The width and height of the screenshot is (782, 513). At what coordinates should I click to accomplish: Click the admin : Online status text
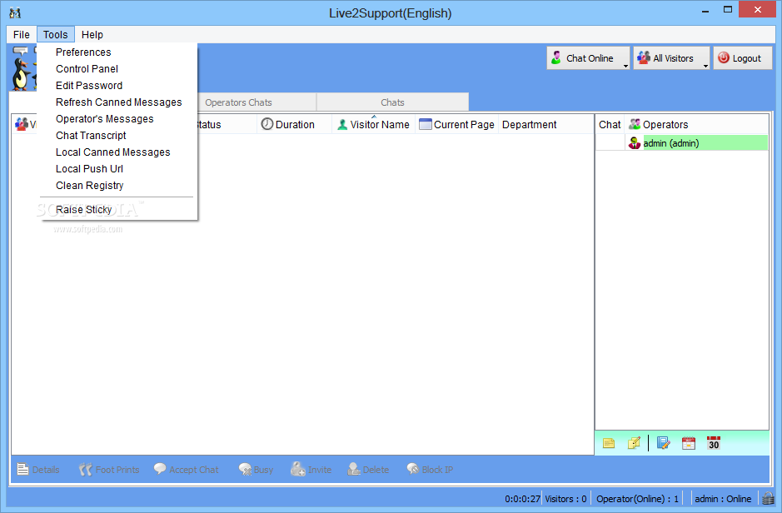click(723, 499)
